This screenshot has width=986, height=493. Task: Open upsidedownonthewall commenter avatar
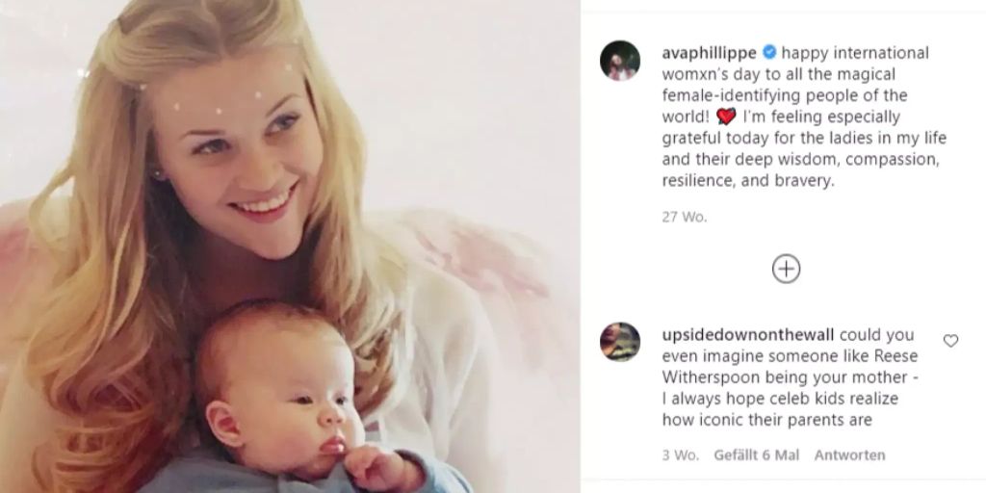pyautogui.click(x=620, y=342)
